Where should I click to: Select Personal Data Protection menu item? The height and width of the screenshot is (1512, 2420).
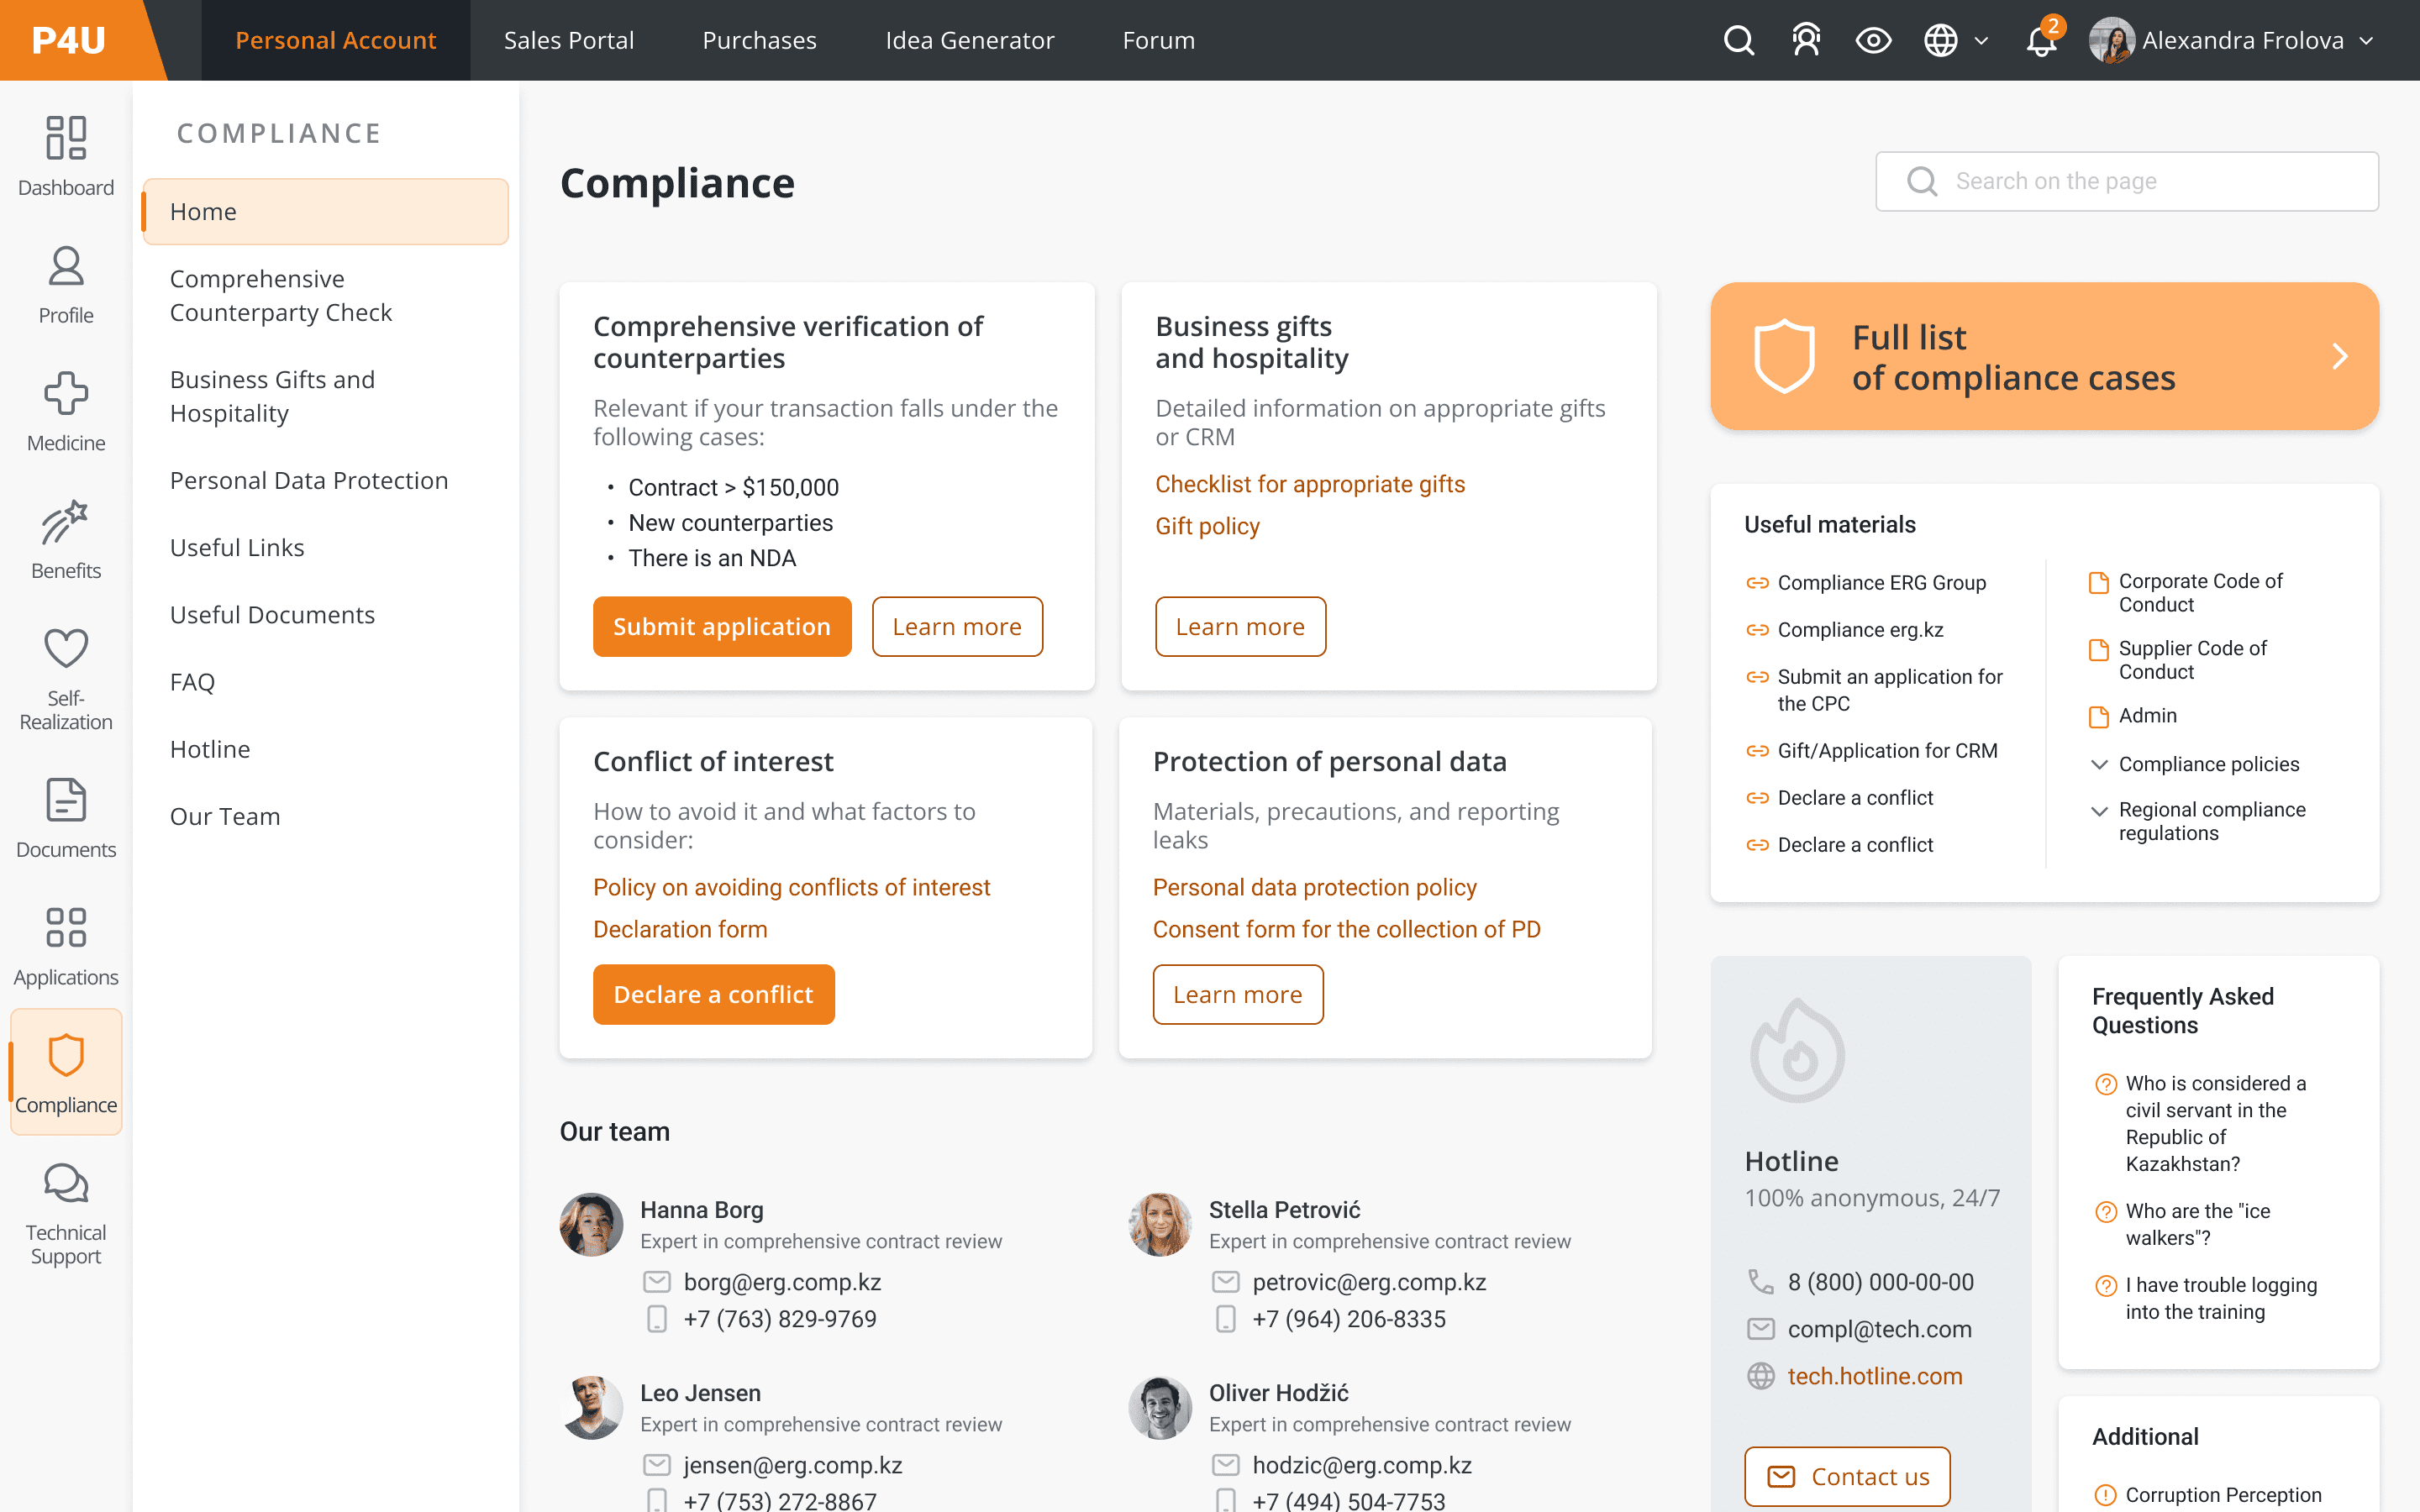click(308, 480)
